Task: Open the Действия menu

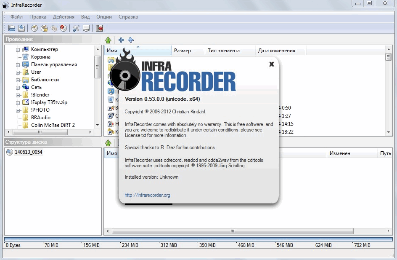Action: tap(64, 17)
